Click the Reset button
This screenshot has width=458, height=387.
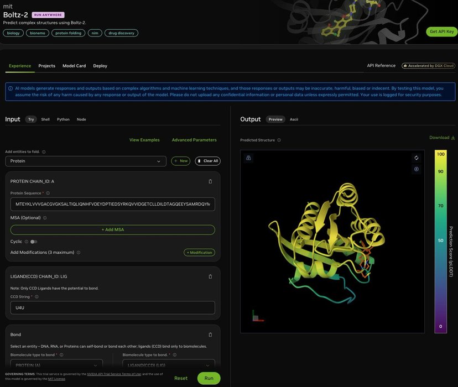(181, 378)
